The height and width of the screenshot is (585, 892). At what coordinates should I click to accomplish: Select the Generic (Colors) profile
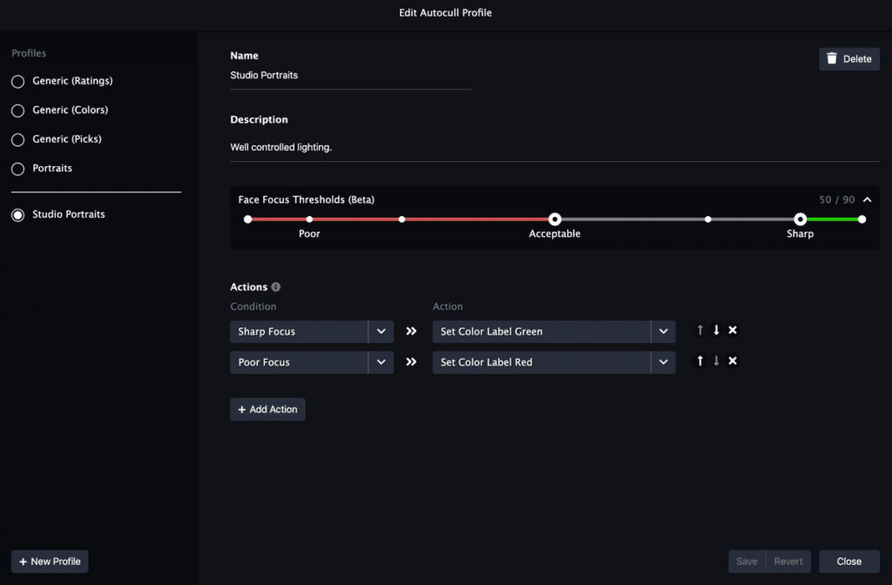click(x=17, y=111)
